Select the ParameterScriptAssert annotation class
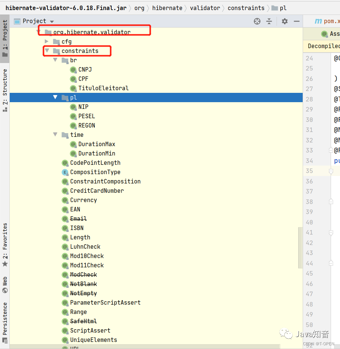Viewport: 340px width, 349px height. point(105,303)
